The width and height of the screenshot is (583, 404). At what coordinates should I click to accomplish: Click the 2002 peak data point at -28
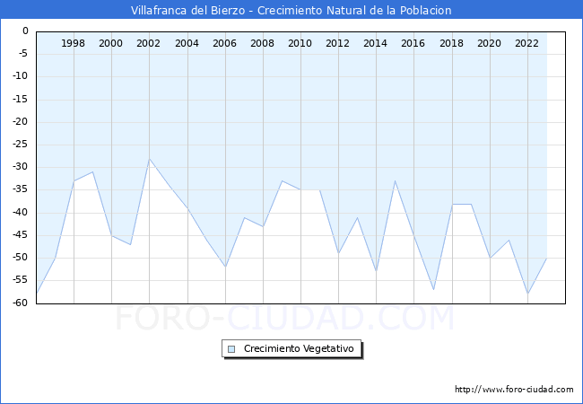coord(150,159)
